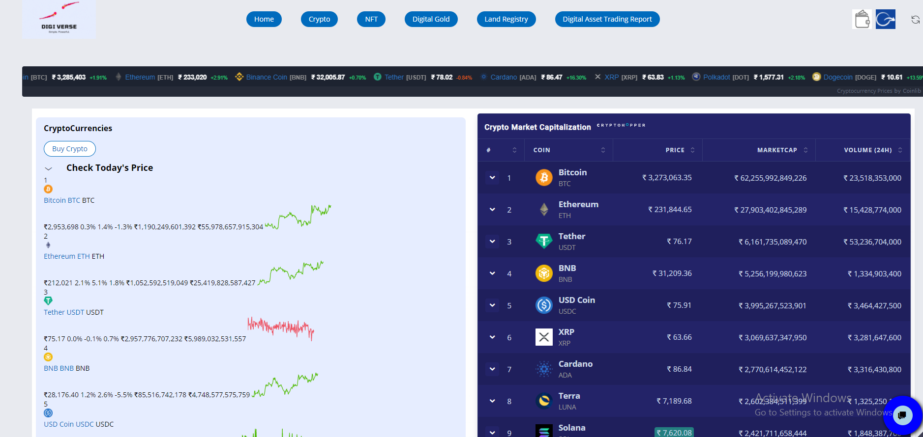
Task: Expand the Ethereum row chevron
Action: pos(492,209)
